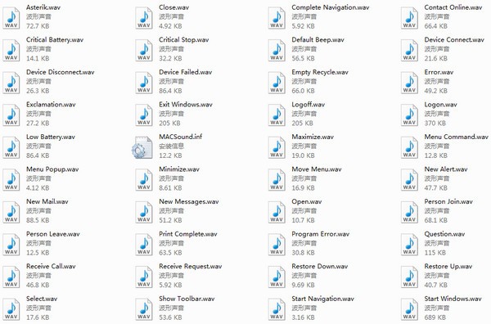Click the Error.wav file name
Screen dimensions: 491x324
click(x=439, y=72)
